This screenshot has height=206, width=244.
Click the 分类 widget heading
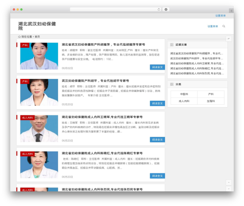pyautogui.click(x=178, y=84)
